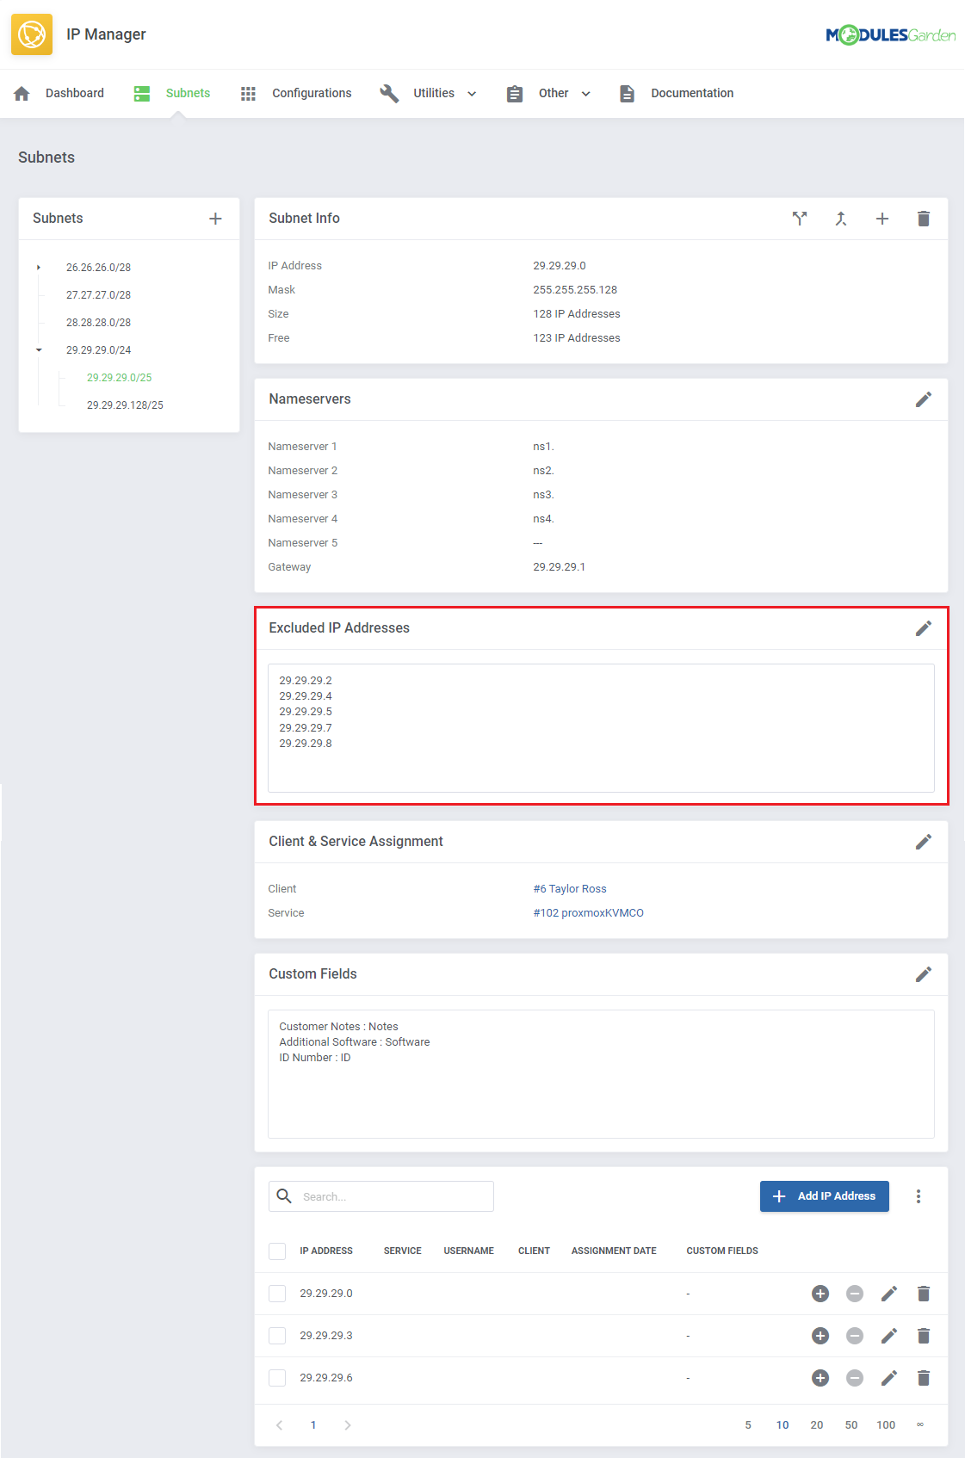Click unassign minus icon for 29.29.29.0
This screenshot has height=1458, width=965.
click(x=855, y=1294)
